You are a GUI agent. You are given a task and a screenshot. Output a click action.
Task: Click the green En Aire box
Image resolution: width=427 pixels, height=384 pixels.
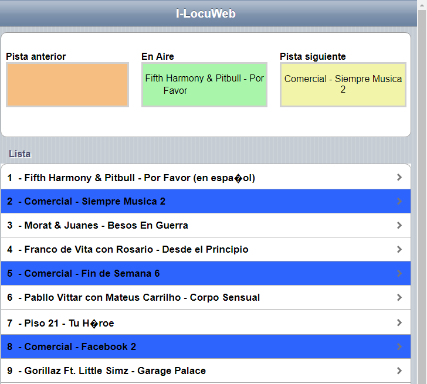[204, 84]
